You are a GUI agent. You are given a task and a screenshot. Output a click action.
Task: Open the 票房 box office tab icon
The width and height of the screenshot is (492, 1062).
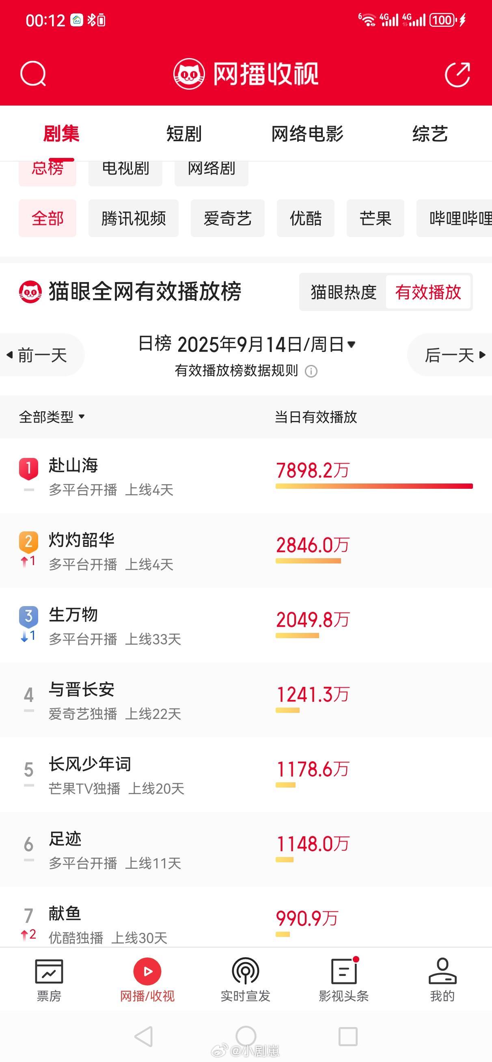pos(49,971)
